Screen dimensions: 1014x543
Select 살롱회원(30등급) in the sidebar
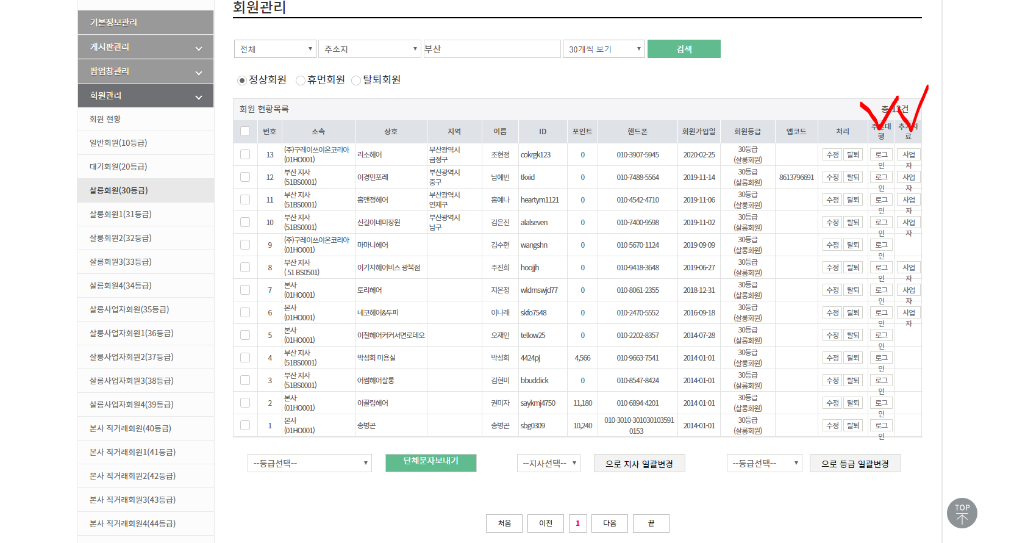146,190
